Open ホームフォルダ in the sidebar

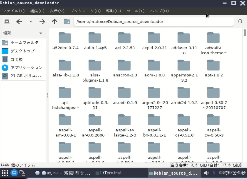pyautogui.click(x=23, y=43)
